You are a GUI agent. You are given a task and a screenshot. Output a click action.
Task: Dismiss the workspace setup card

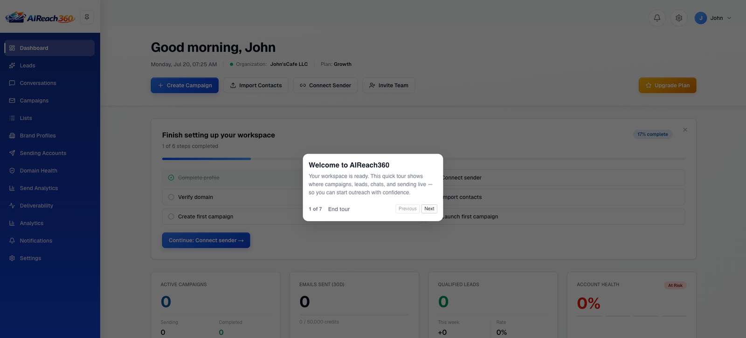click(x=685, y=130)
